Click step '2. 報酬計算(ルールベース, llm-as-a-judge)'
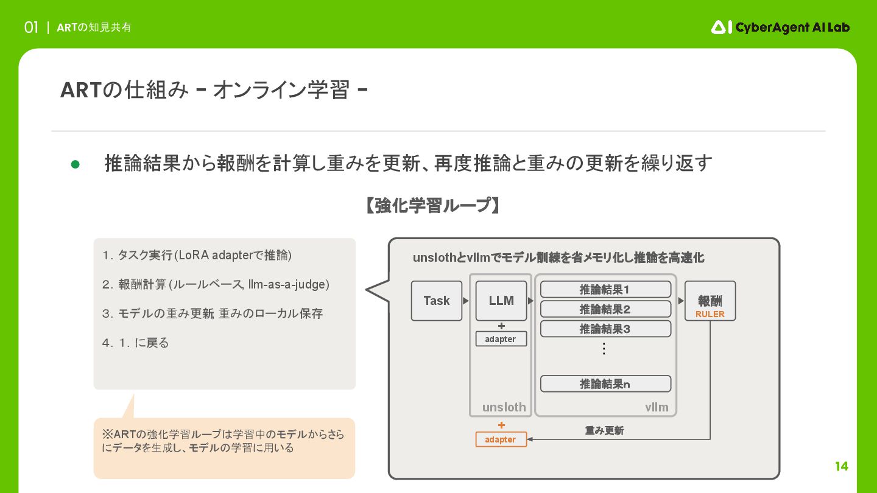 pos(216,284)
